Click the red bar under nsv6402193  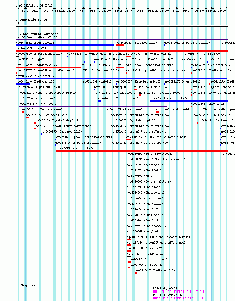[142, 151]
